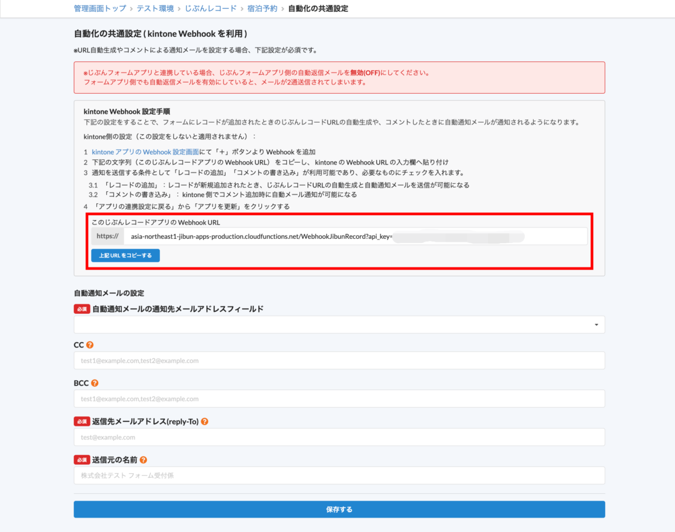This screenshot has height=532, width=675.
Task: Click the BCC email input field
Action: point(339,398)
